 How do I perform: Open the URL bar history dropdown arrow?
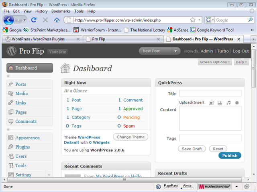coord(199,20)
